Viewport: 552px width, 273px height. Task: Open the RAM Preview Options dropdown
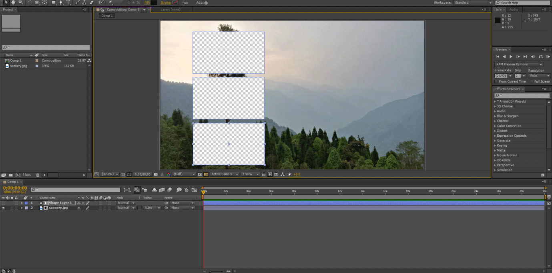click(x=519, y=64)
